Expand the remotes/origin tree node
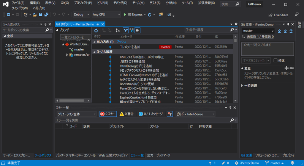The height and width of the screenshot is (166, 304). (x=67, y=55)
